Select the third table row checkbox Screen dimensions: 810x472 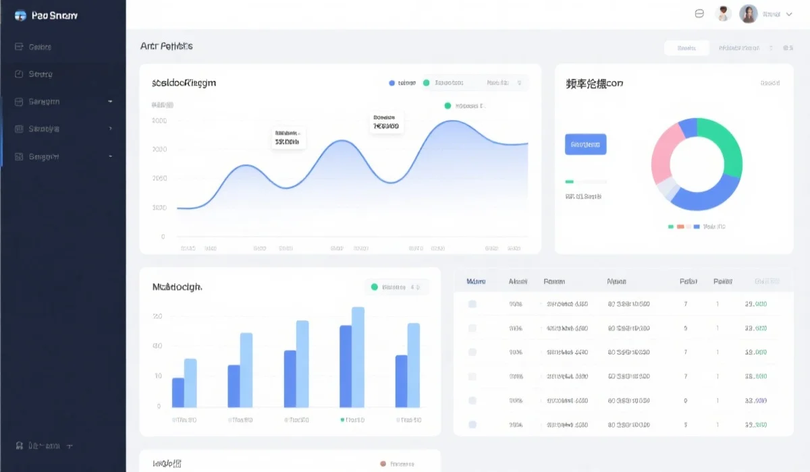point(473,352)
